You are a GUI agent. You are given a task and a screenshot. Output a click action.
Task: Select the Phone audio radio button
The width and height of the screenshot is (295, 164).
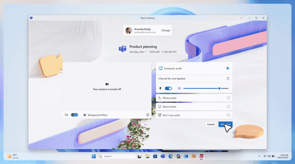point(228,98)
